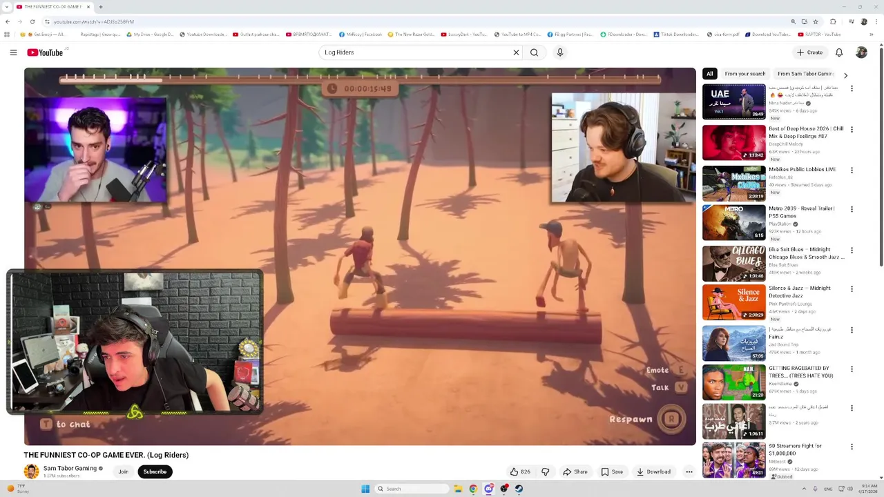Open File Explorer from taskbar
Image resolution: width=884 pixels, height=497 pixels.
coord(457,489)
